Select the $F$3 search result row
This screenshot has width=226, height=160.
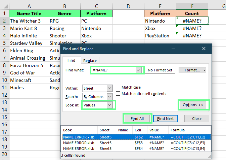pos(134,142)
